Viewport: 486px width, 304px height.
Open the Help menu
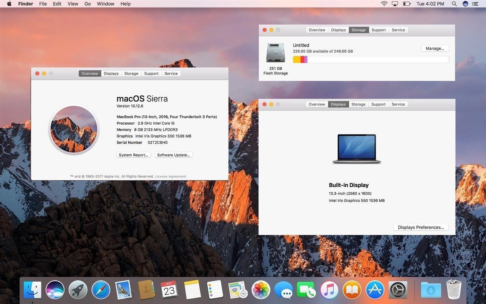pyautogui.click(x=125, y=4)
